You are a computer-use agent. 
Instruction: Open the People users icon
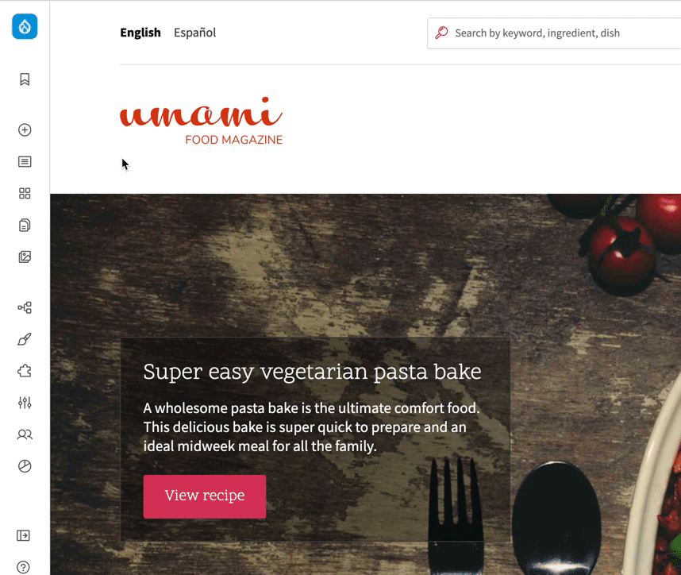(x=25, y=434)
